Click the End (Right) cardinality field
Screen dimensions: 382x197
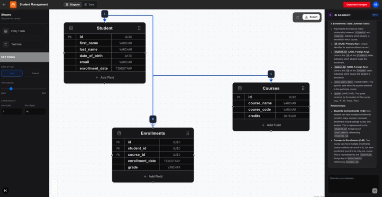(x=35, y=112)
